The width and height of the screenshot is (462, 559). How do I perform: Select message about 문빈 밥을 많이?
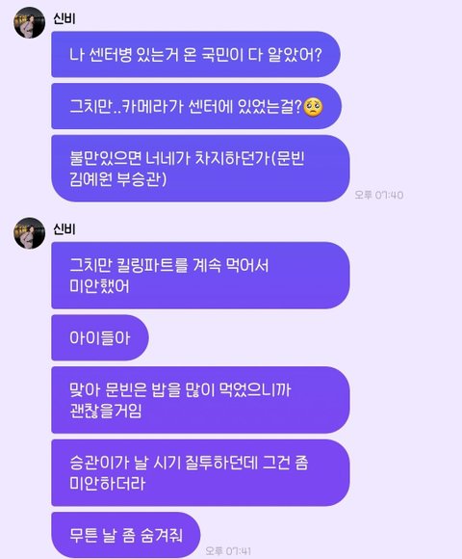point(200,400)
